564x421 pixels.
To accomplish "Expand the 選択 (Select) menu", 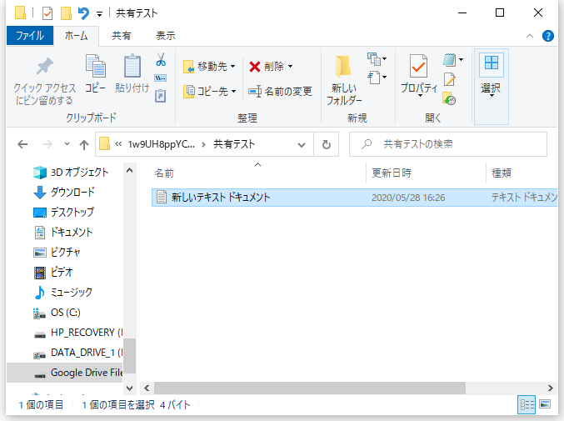I will (x=491, y=87).
